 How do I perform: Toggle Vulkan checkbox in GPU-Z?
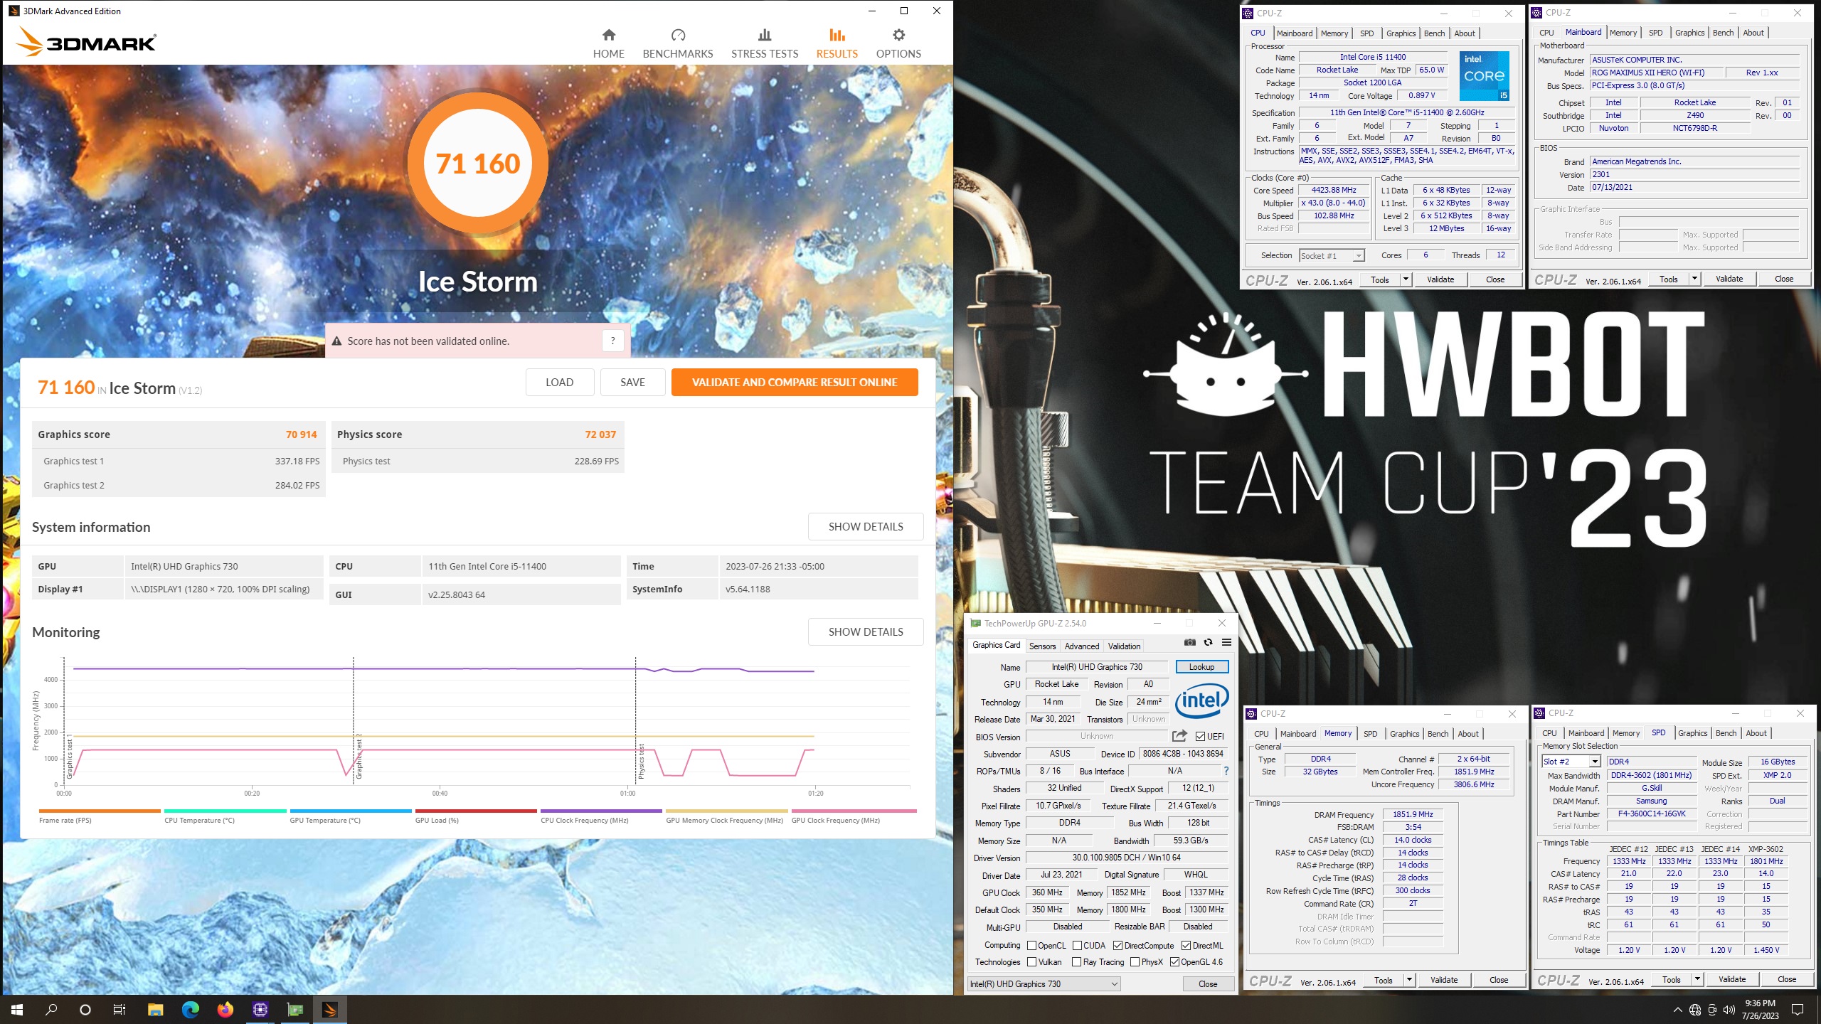(1031, 962)
